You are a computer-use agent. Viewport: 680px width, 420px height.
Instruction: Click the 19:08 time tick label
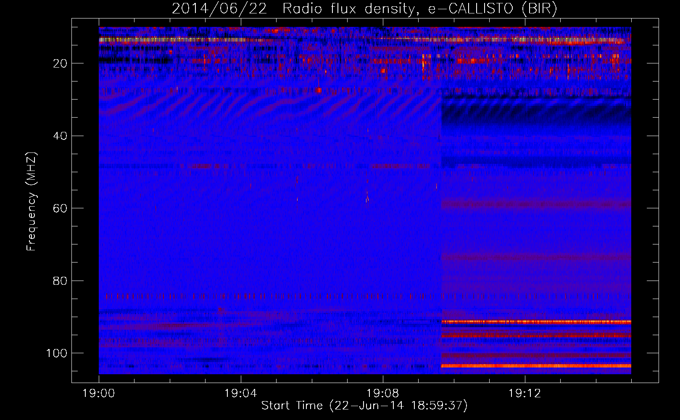tap(383, 394)
